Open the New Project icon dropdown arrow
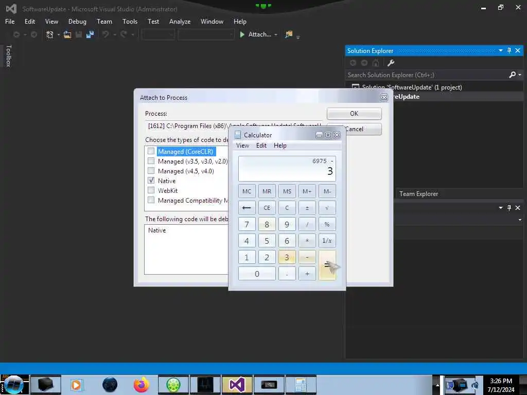 pyautogui.click(x=59, y=34)
